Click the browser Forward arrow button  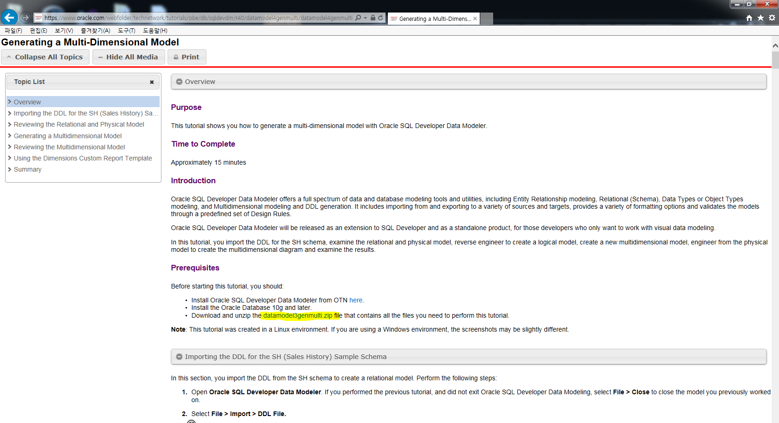[26, 18]
